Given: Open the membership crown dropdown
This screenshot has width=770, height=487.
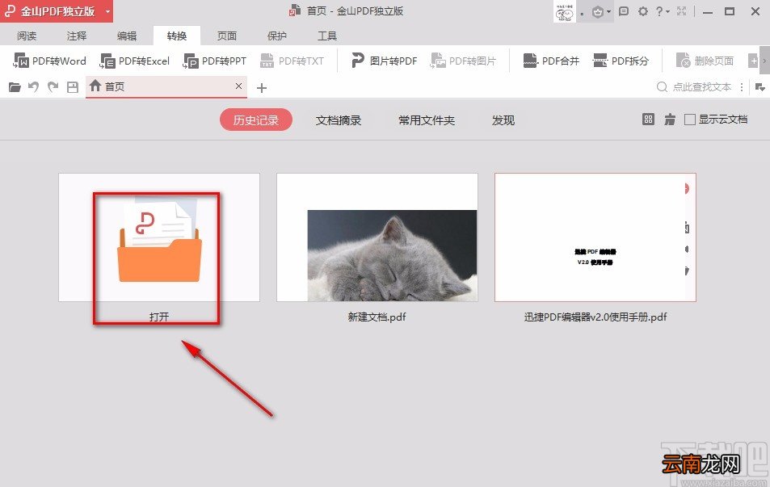Looking at the screenshot, I should coord(600,11).
